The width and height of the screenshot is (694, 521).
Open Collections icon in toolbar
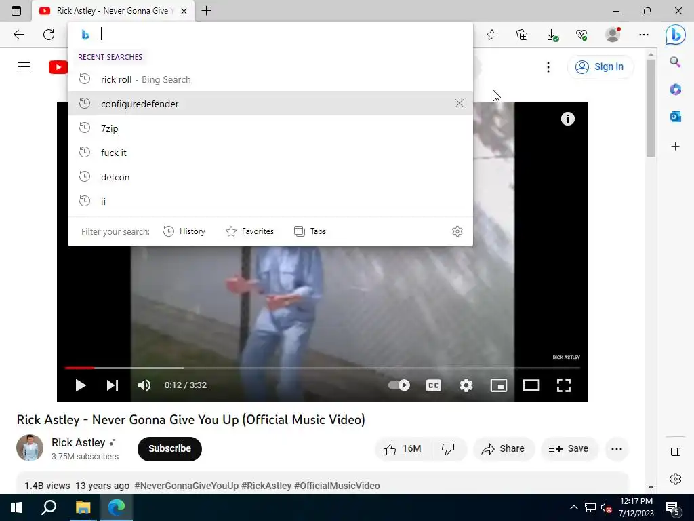[522, 35]
